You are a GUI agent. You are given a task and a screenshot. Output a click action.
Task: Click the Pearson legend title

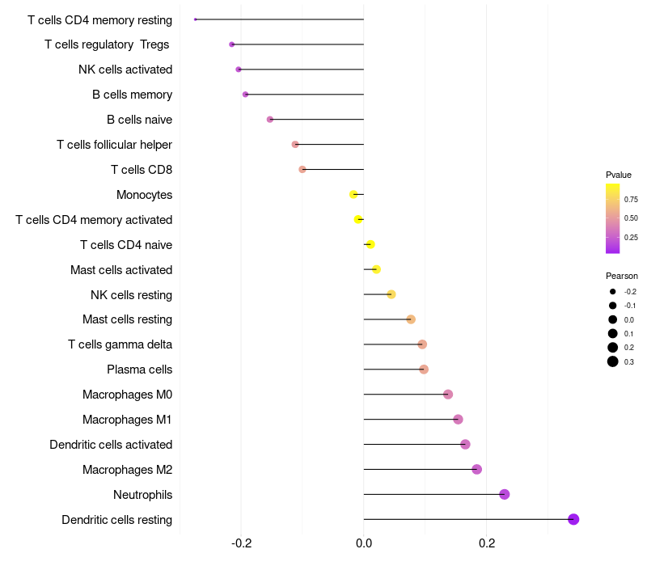(x=621, y=276)
